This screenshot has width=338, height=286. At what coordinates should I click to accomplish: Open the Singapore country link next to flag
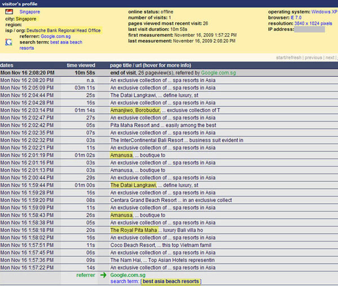[30, 12]
